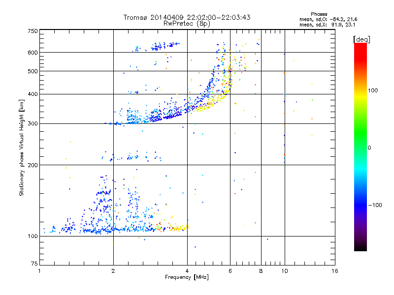Click the x-axis tick label '16'

tap(335, 271)
